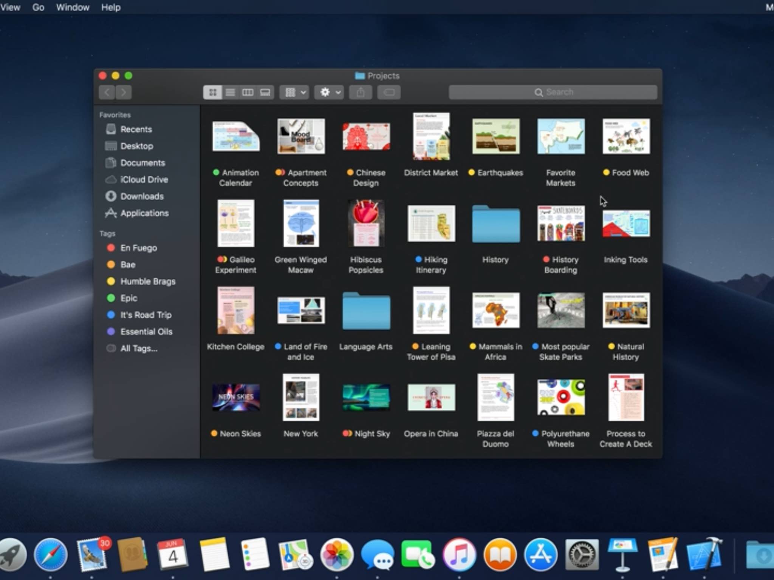Open the Share icon button

pos(361,93)
